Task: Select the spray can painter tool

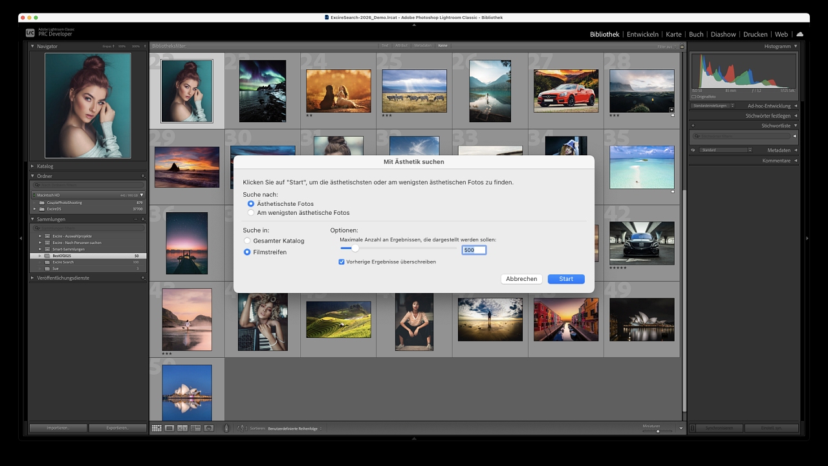Action: [x=226, y=428]
